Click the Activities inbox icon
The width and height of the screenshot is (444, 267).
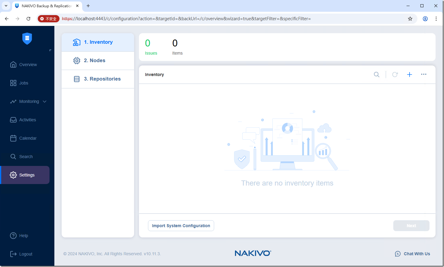(x=13, y=120)
